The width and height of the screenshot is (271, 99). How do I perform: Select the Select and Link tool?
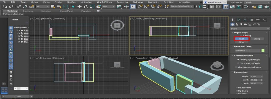click(19, 7)
